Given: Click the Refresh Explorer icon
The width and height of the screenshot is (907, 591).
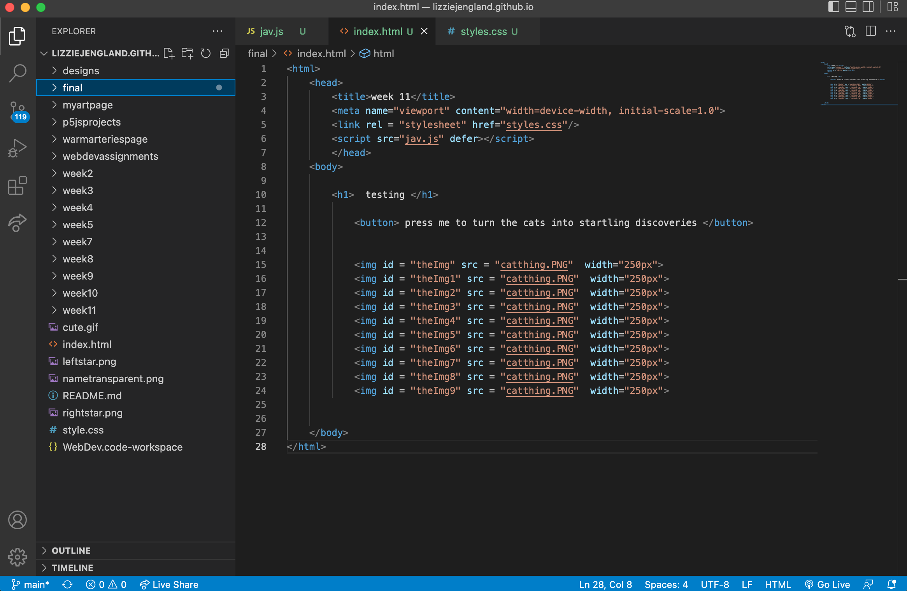Looking at the screenshot, I should (205, 53).
